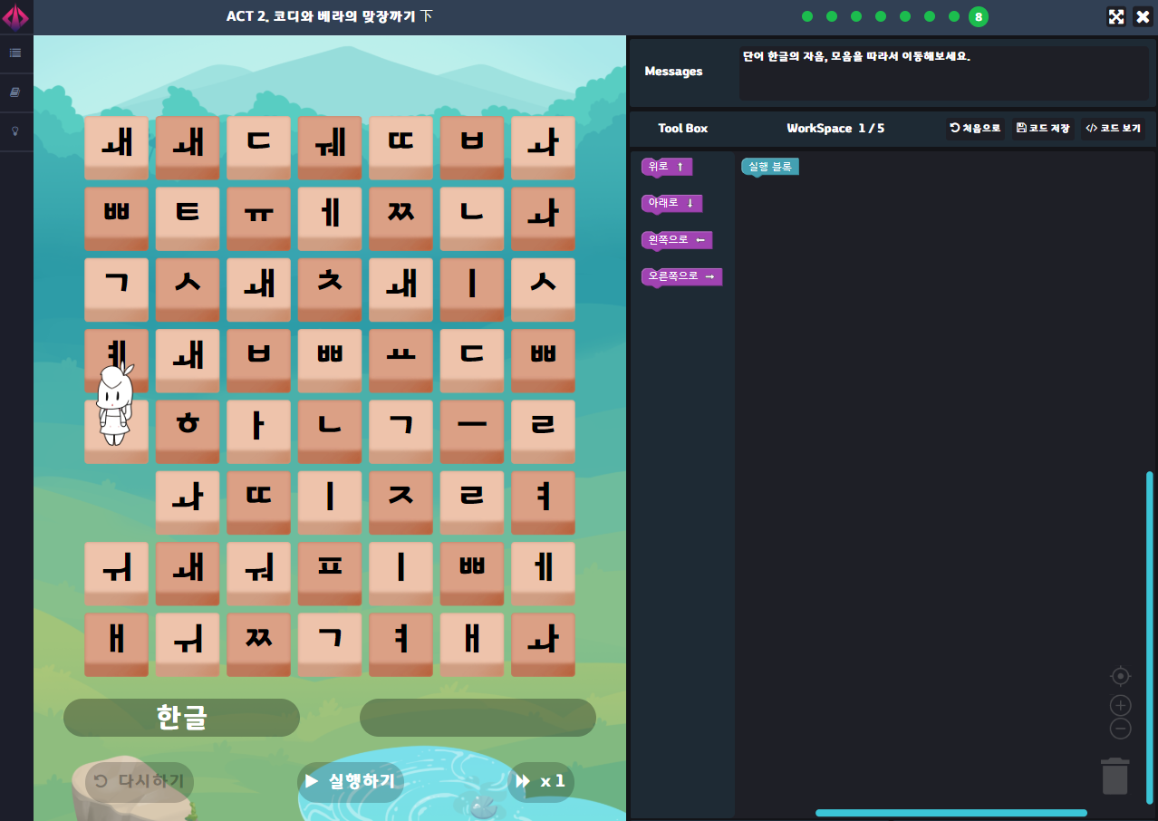The height and width of the screenshot is (821, 1158).
Task: Click the 실행 블록 block in workspace
Action: pyautogui.click(x=770, y=167)
